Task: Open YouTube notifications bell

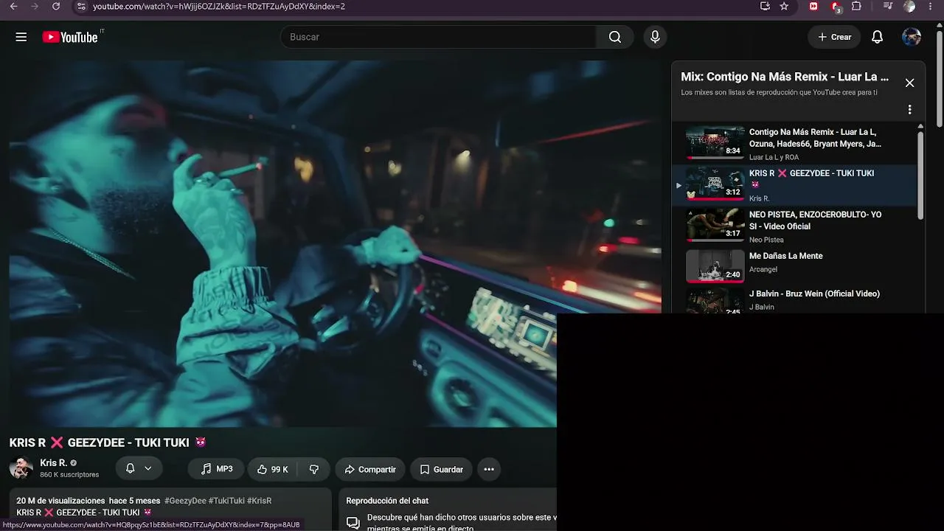Action: 877,37
